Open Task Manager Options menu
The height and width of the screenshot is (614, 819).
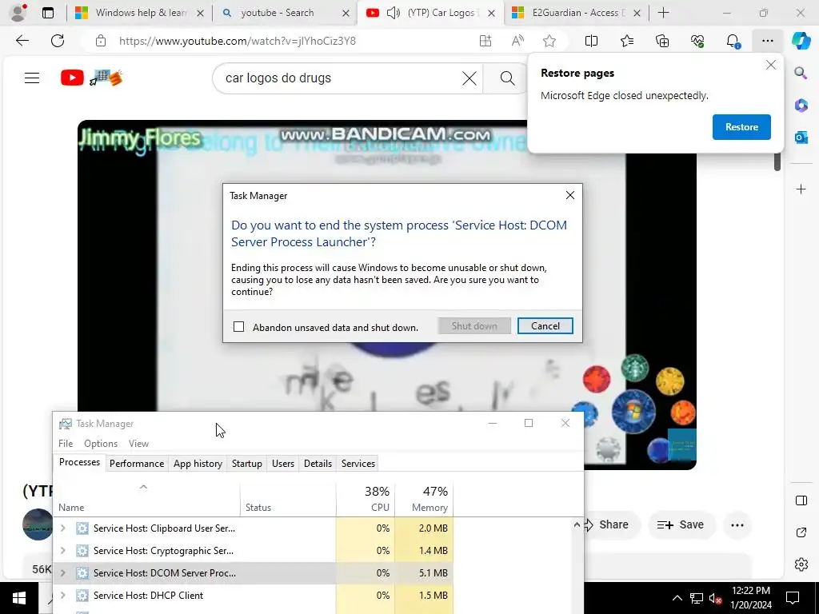click(x=101, y=443)
